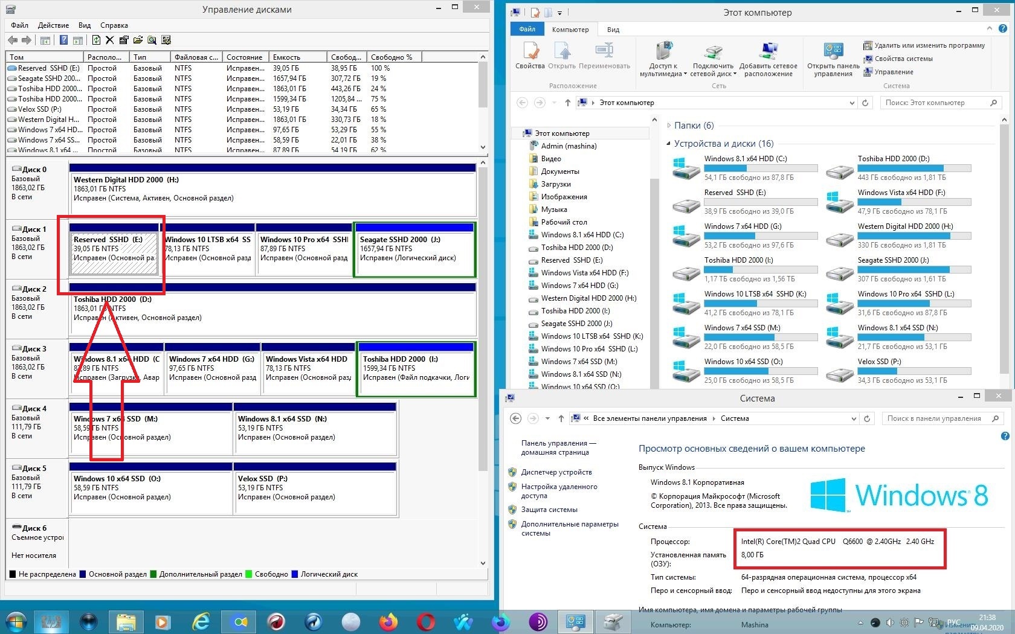Open Quick Access Toolbar customize dropdown
Image resolution: width=1015 pixels, height=634 pixels.
point(559,12)
